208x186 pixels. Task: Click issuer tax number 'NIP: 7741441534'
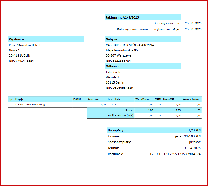[21, 61]
